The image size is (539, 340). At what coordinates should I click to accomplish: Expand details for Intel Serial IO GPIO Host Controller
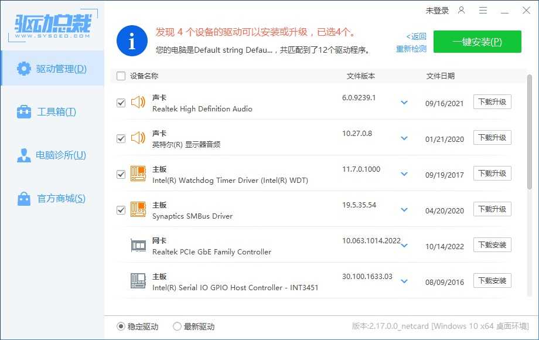(404, 281)
